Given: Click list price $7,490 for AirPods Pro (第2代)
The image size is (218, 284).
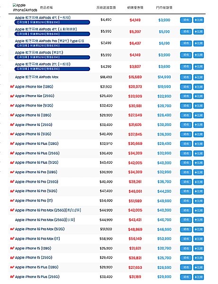Looking at the screenshot, I should pos(106,43).
